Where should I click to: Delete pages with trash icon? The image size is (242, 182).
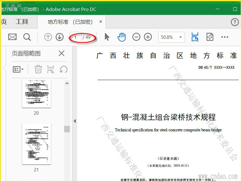(38, 69)
